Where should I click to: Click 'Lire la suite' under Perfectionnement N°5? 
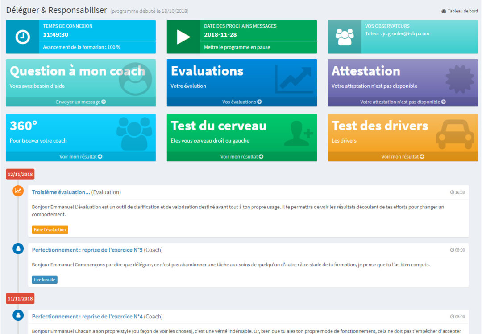(44, 279)
